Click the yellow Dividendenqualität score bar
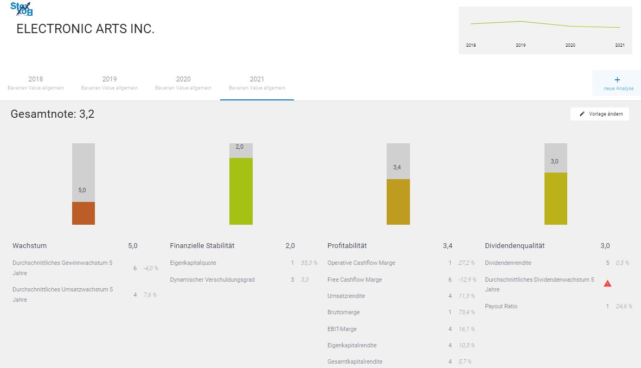This screenshot has width=641, height=368. pyautogui.click(x=555, y=199)
